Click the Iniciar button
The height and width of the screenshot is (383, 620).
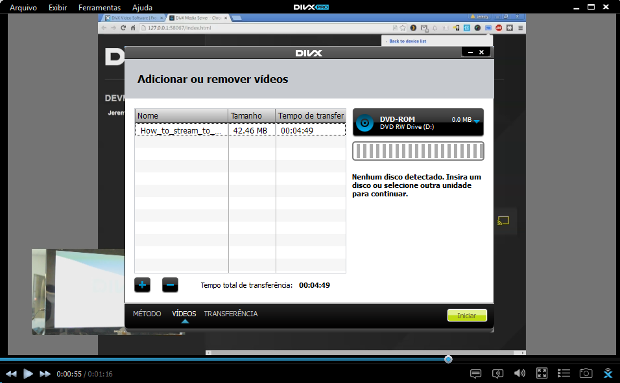(467, 315)
